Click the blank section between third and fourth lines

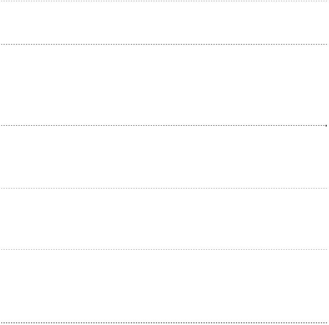164,157
